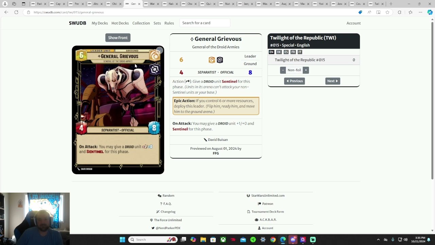The height and width of the screenshot is (245, 435).
Task: Open Microsoft Store from the taskbar
Action: 213,240
